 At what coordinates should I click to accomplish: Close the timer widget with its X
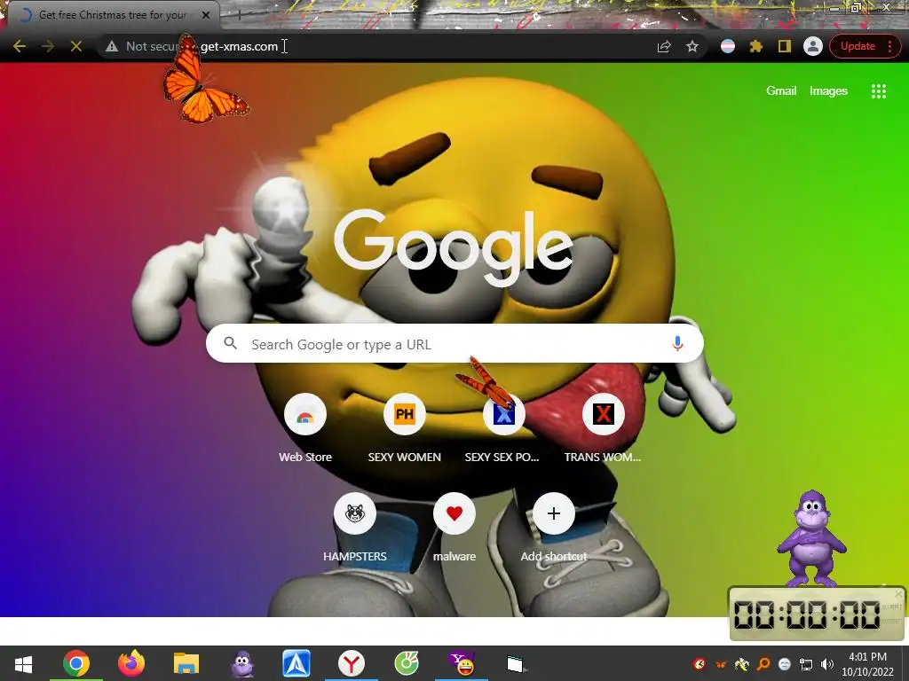click(x=898, y=594)
